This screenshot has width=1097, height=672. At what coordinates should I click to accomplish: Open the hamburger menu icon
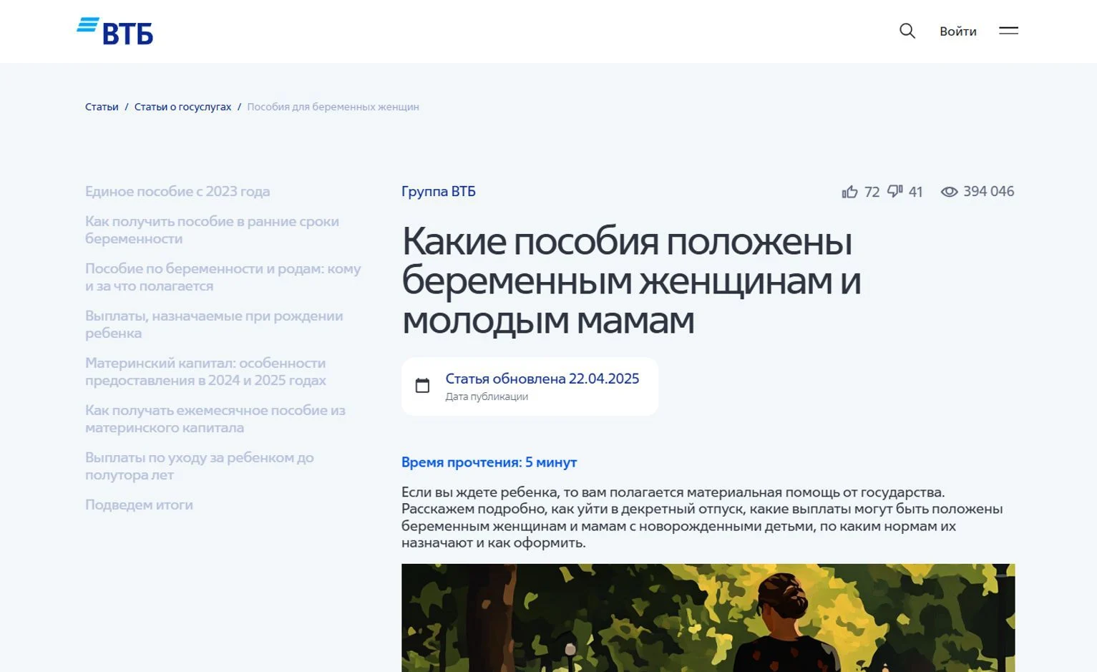[x=1008, y=31]
